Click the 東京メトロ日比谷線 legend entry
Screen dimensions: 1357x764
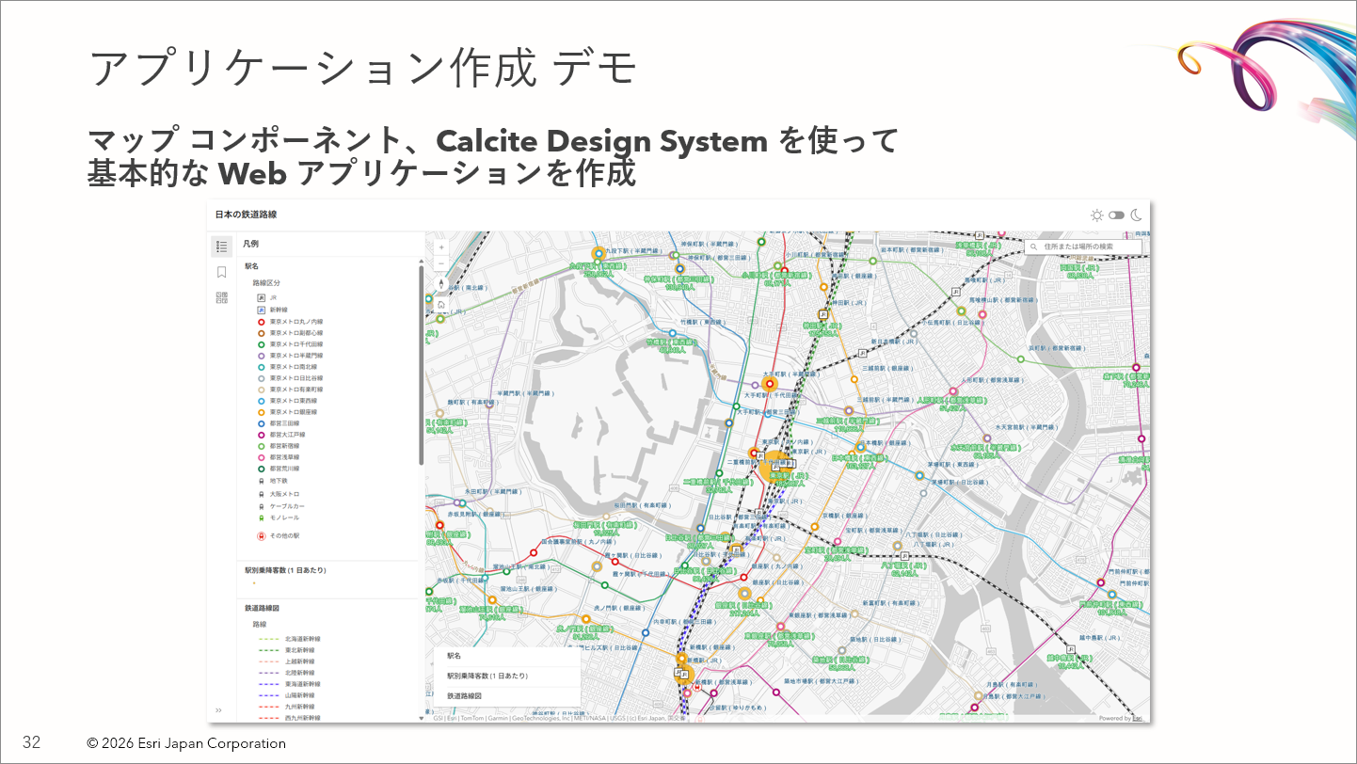pyautogui.click(x=290, y=378)
